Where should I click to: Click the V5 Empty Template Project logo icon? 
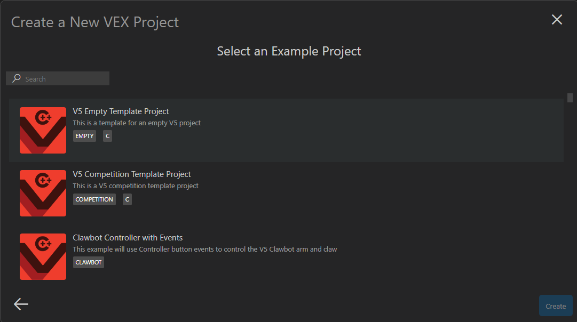click(x=43, y=130)
